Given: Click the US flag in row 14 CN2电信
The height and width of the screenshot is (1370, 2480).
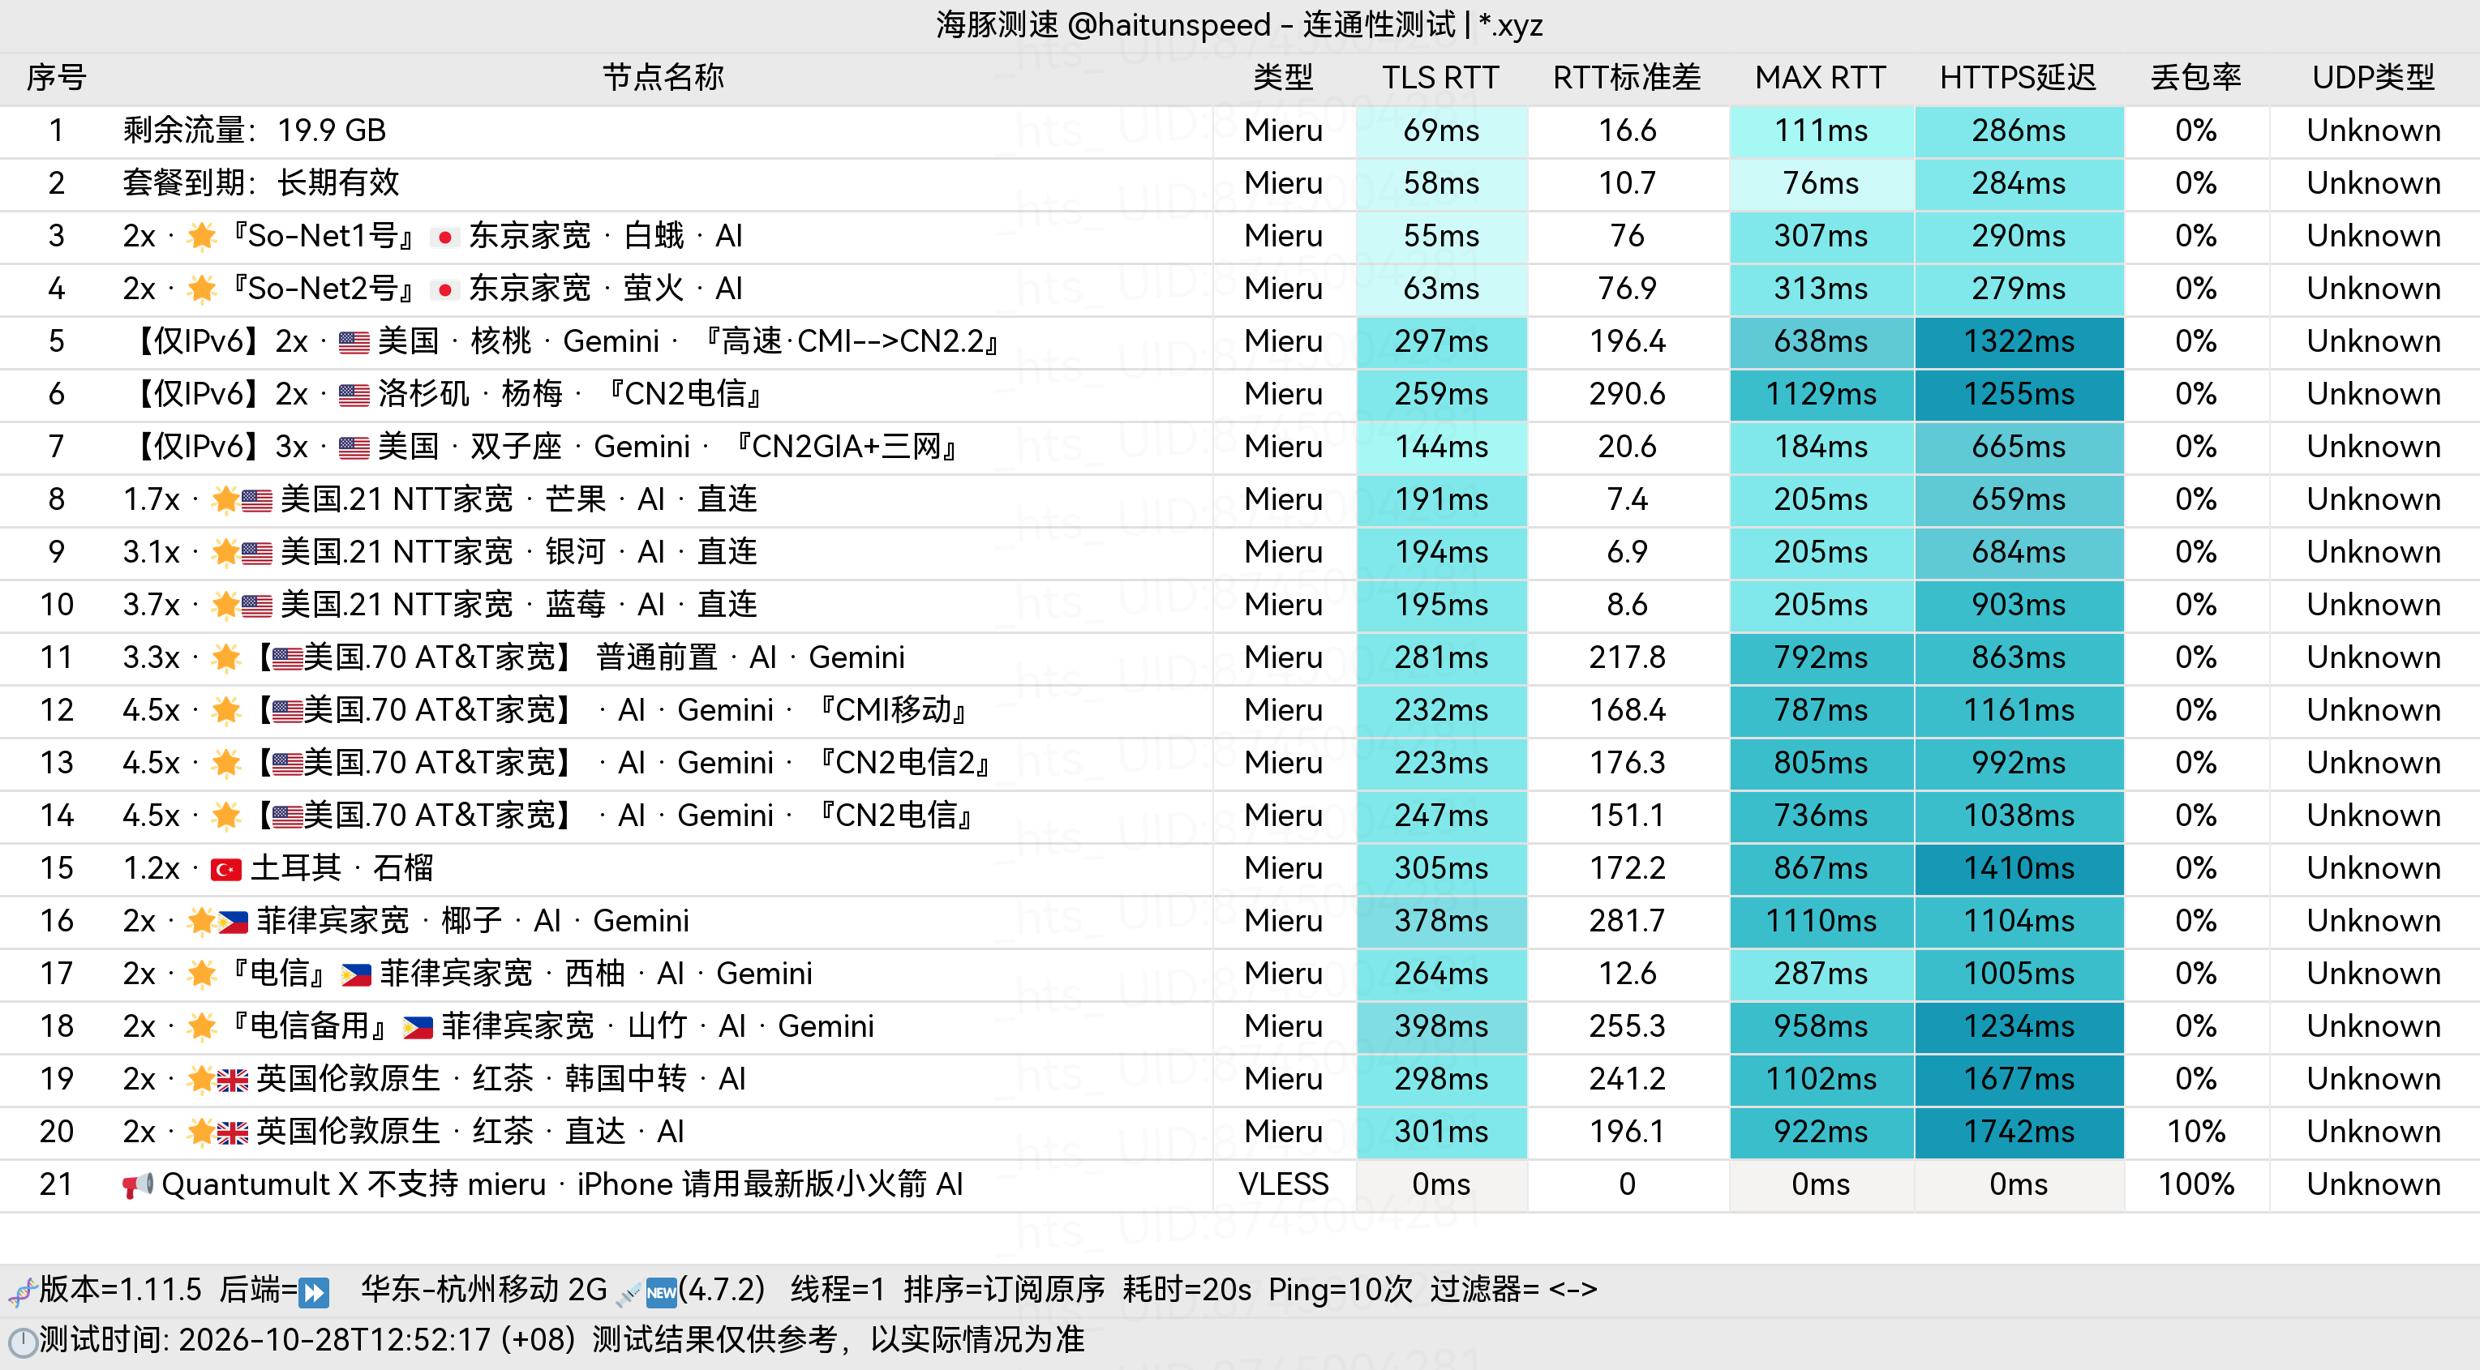Looking at the screenshot, I should pyautogui.click(x=288, y=817).
